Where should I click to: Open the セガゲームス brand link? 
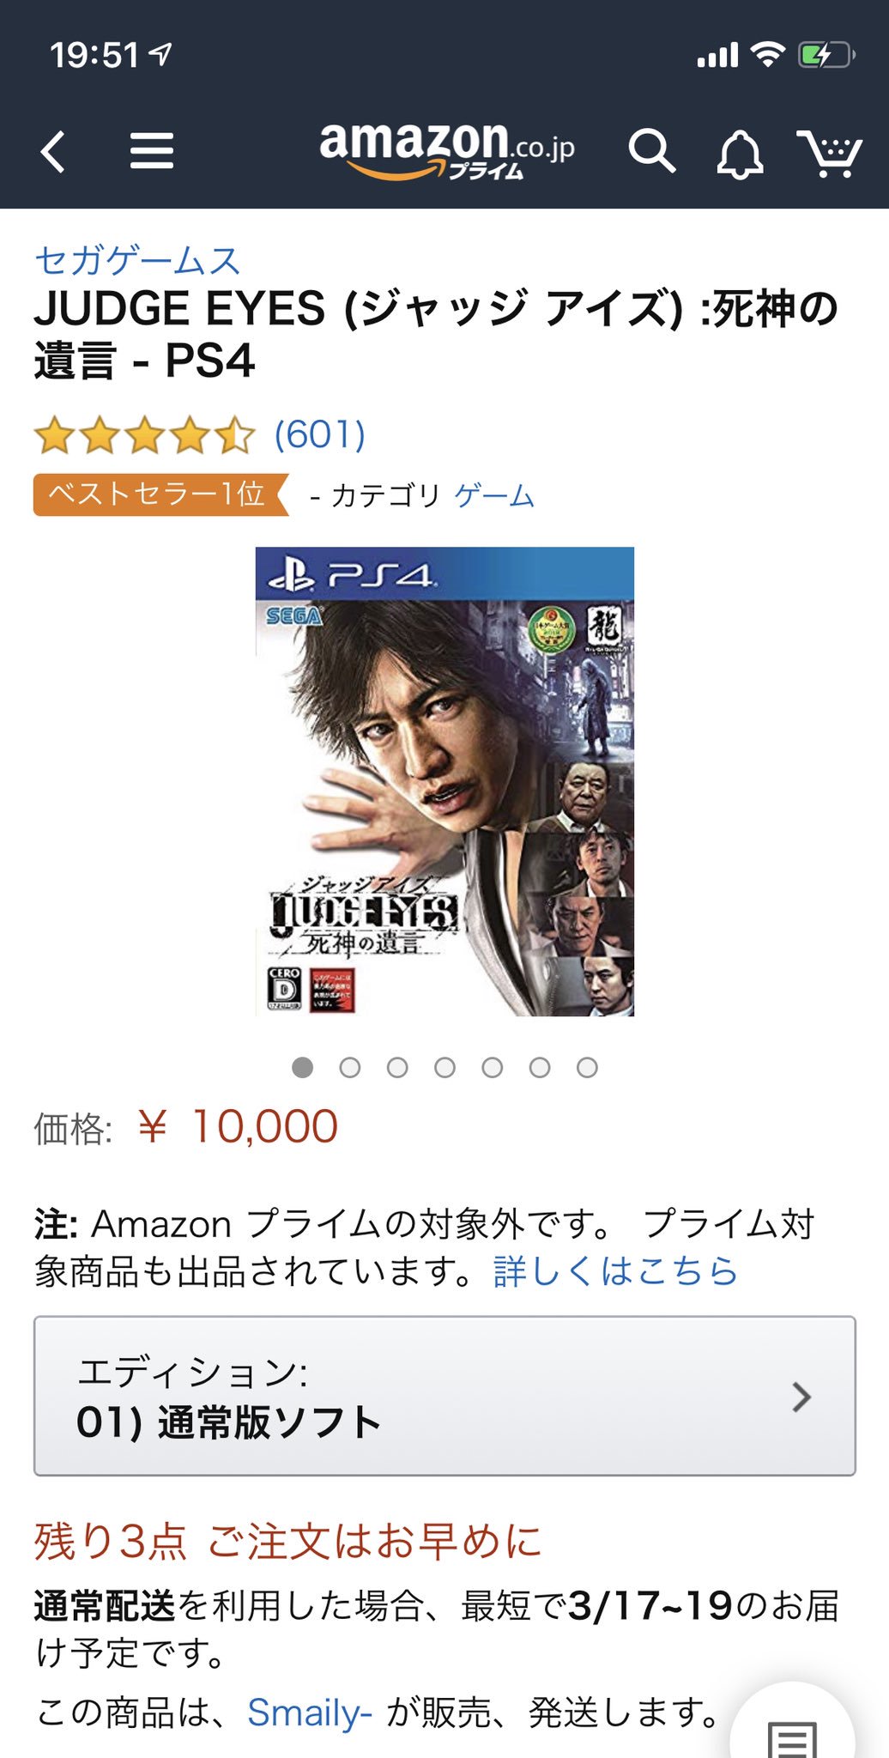137,260
